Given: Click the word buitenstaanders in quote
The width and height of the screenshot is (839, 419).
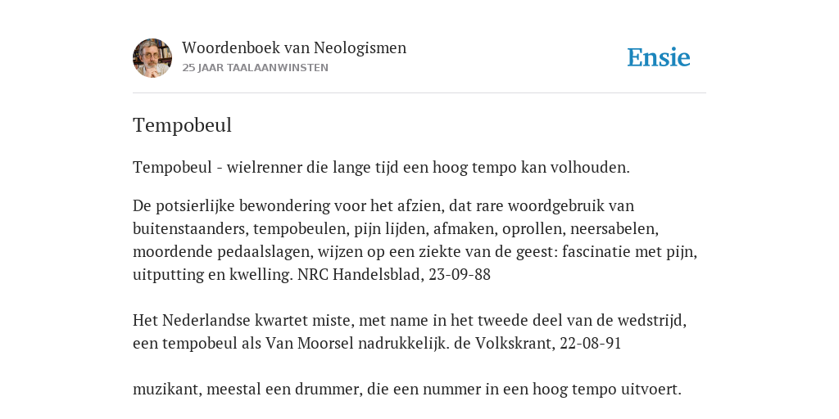Looking at the screenshot, I should [191, 229].
